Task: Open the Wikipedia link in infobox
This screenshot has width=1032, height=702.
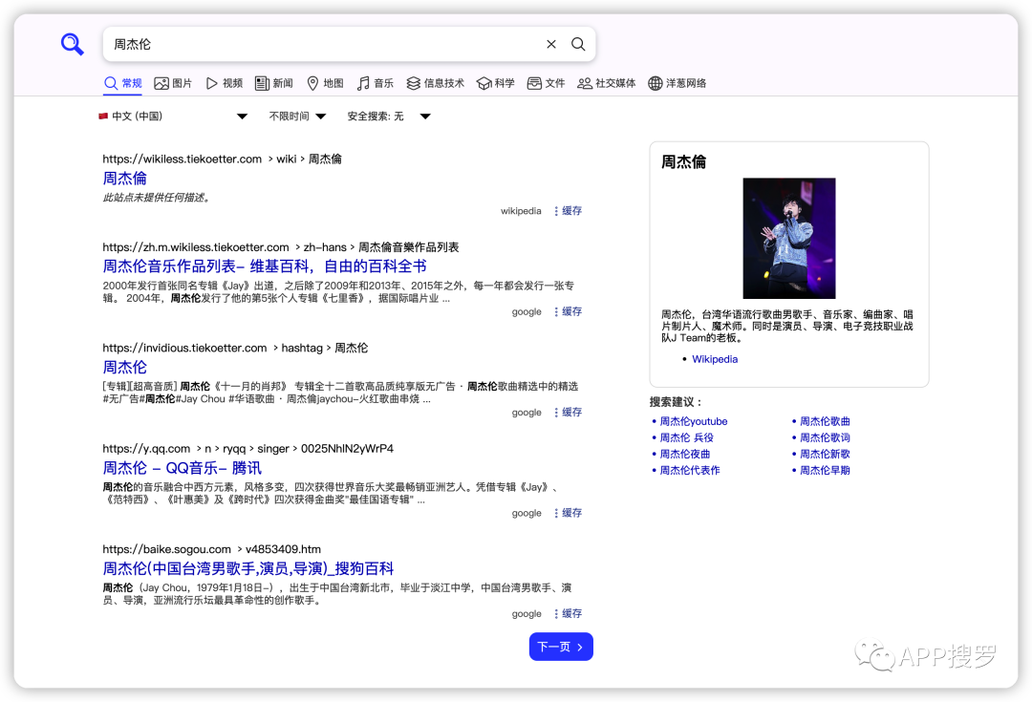Action: pyautogui.click(x=715, y=359)
